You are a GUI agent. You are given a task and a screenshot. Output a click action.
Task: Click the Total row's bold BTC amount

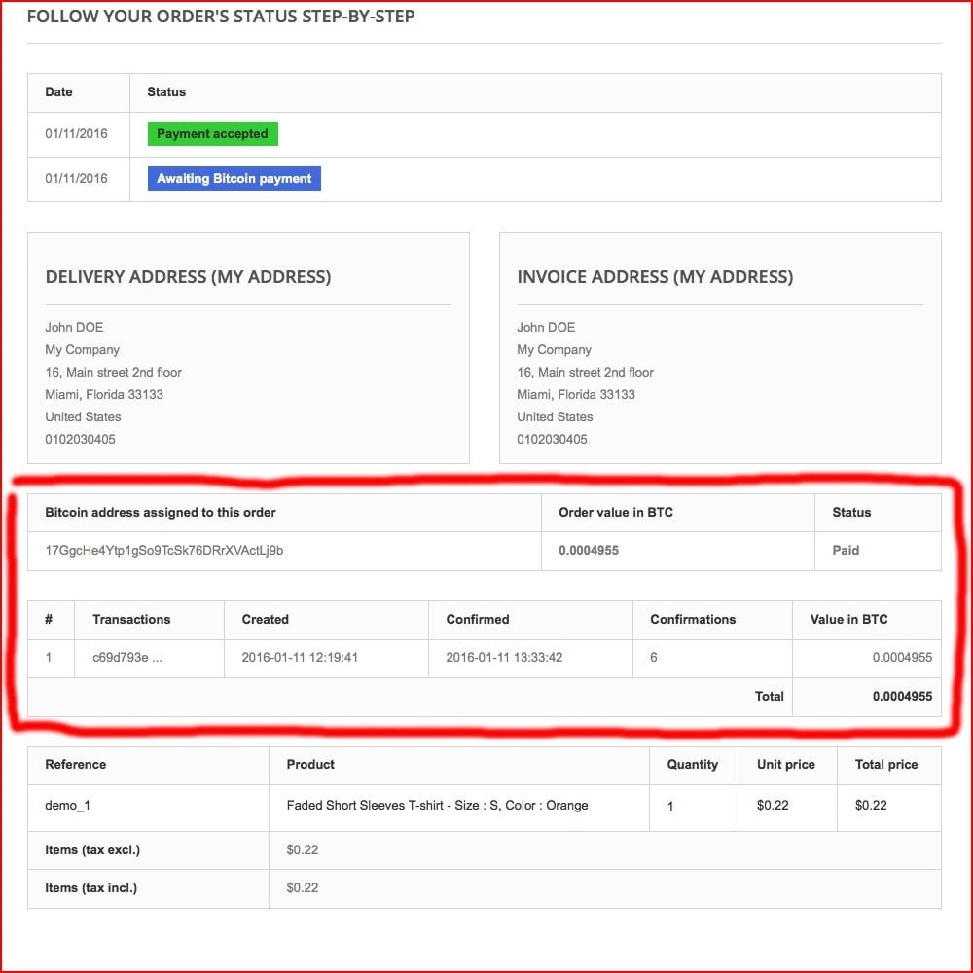click(902, 697)
